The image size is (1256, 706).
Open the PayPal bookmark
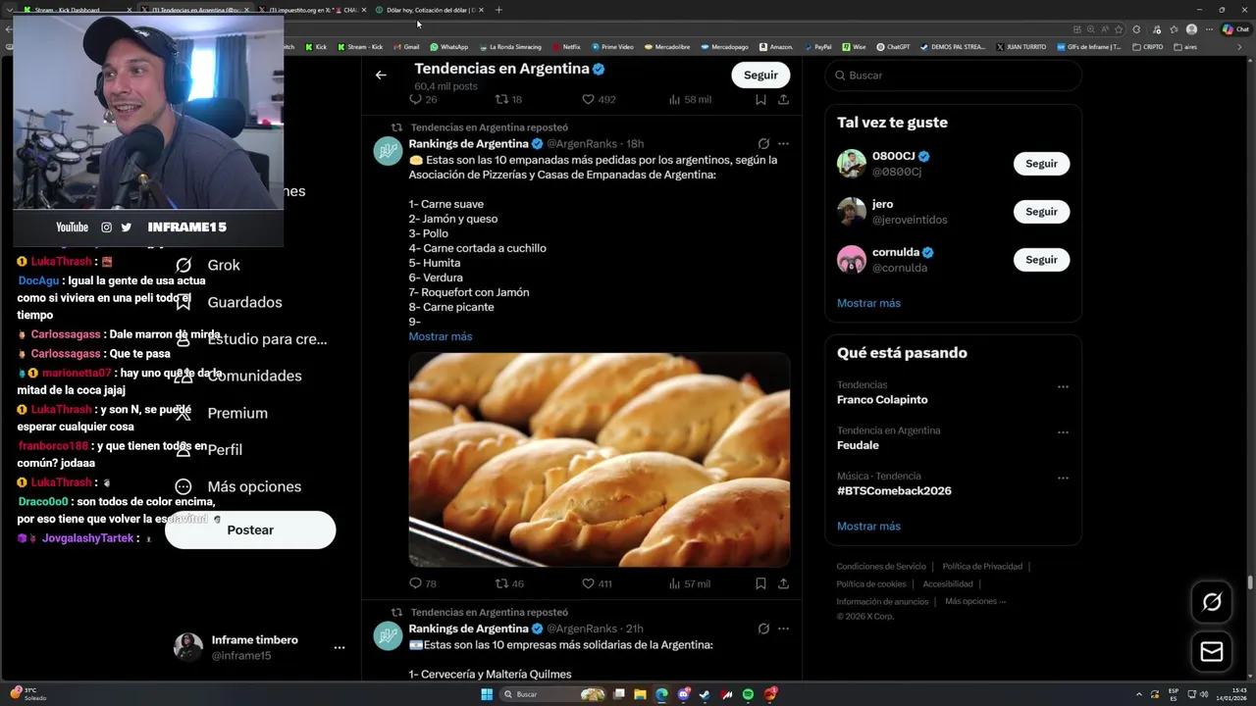817,47
